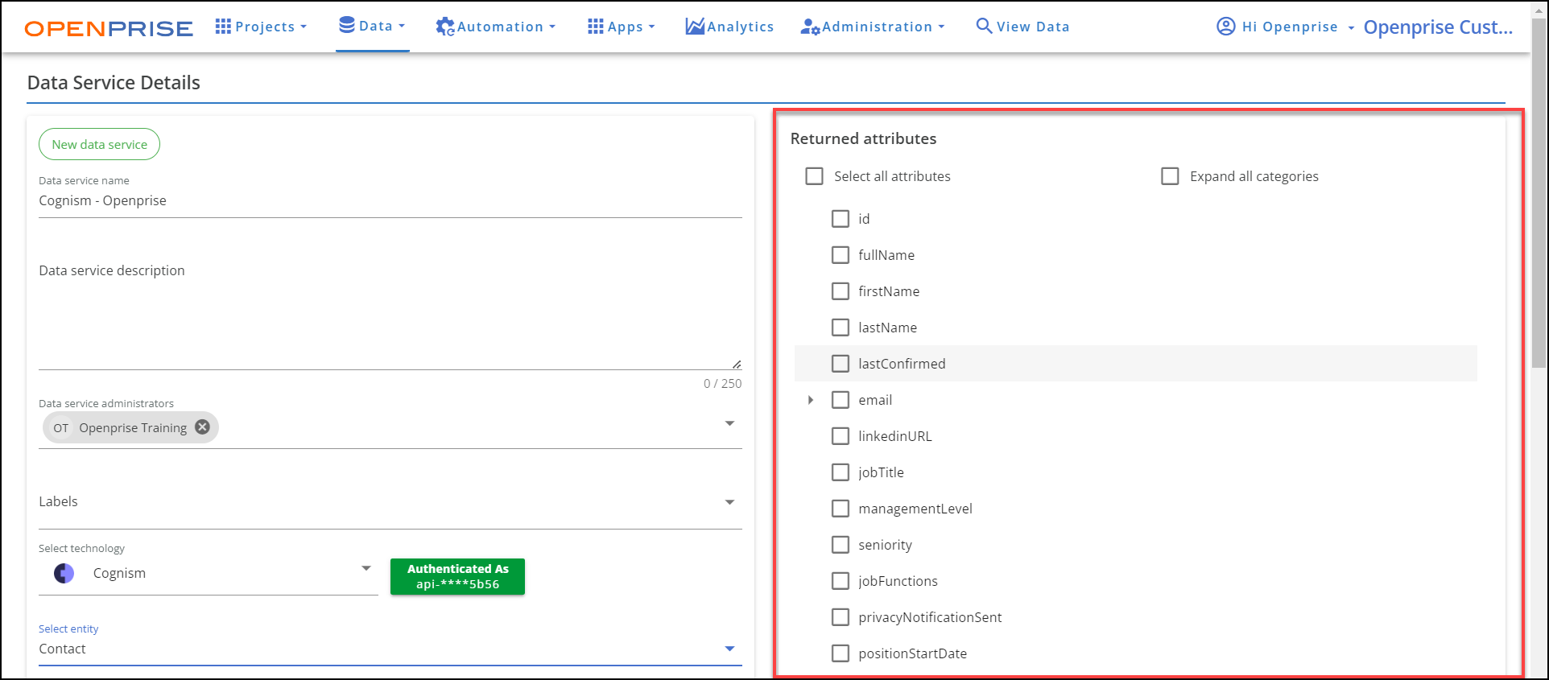Click the Data Service Details title
The image size is (1549, 680).
pos(114,82)
